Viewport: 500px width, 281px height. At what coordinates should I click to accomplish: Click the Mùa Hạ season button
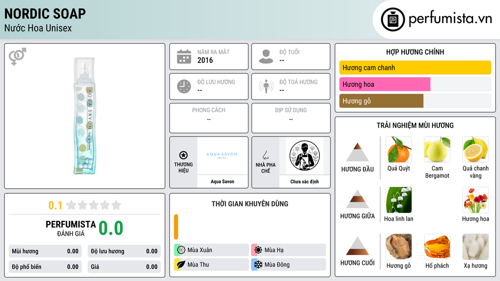point(289,250)
